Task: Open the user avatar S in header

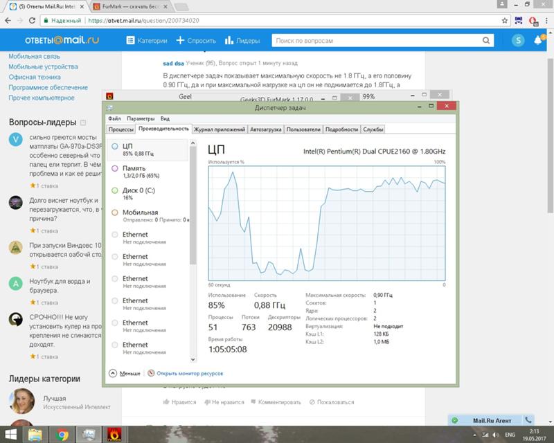Action: [518, 41]
